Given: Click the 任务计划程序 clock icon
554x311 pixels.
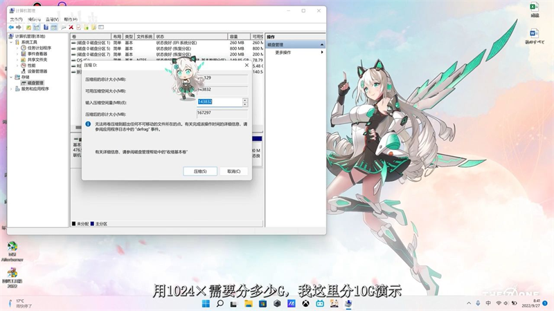Looking at the screenshot, I should click(24, 48).
